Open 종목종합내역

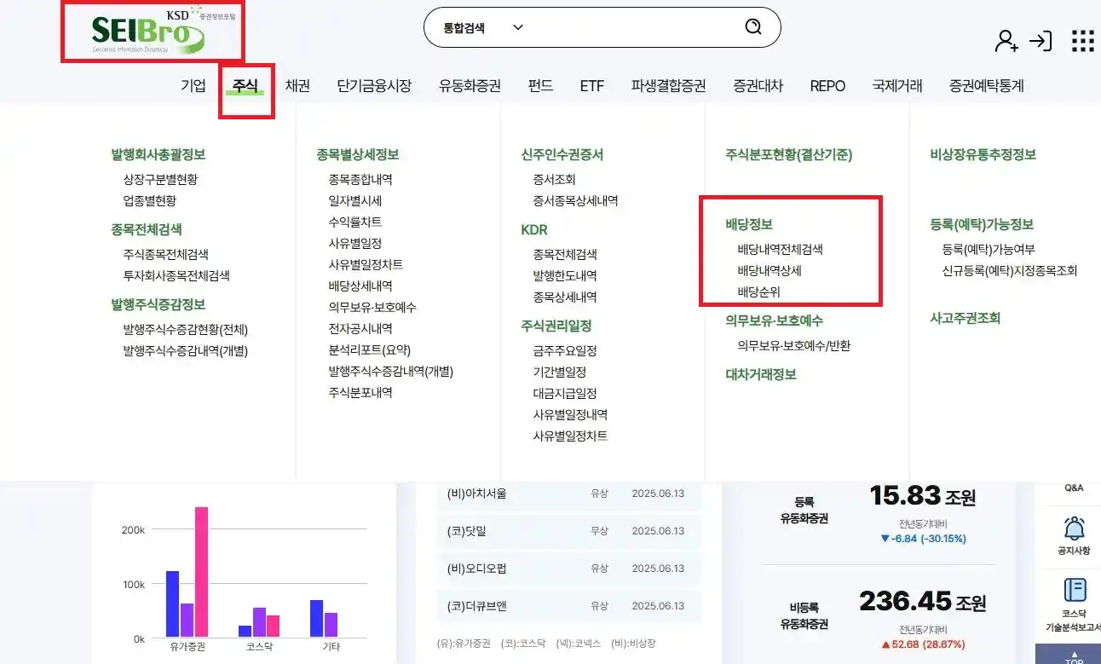point(360,179)
